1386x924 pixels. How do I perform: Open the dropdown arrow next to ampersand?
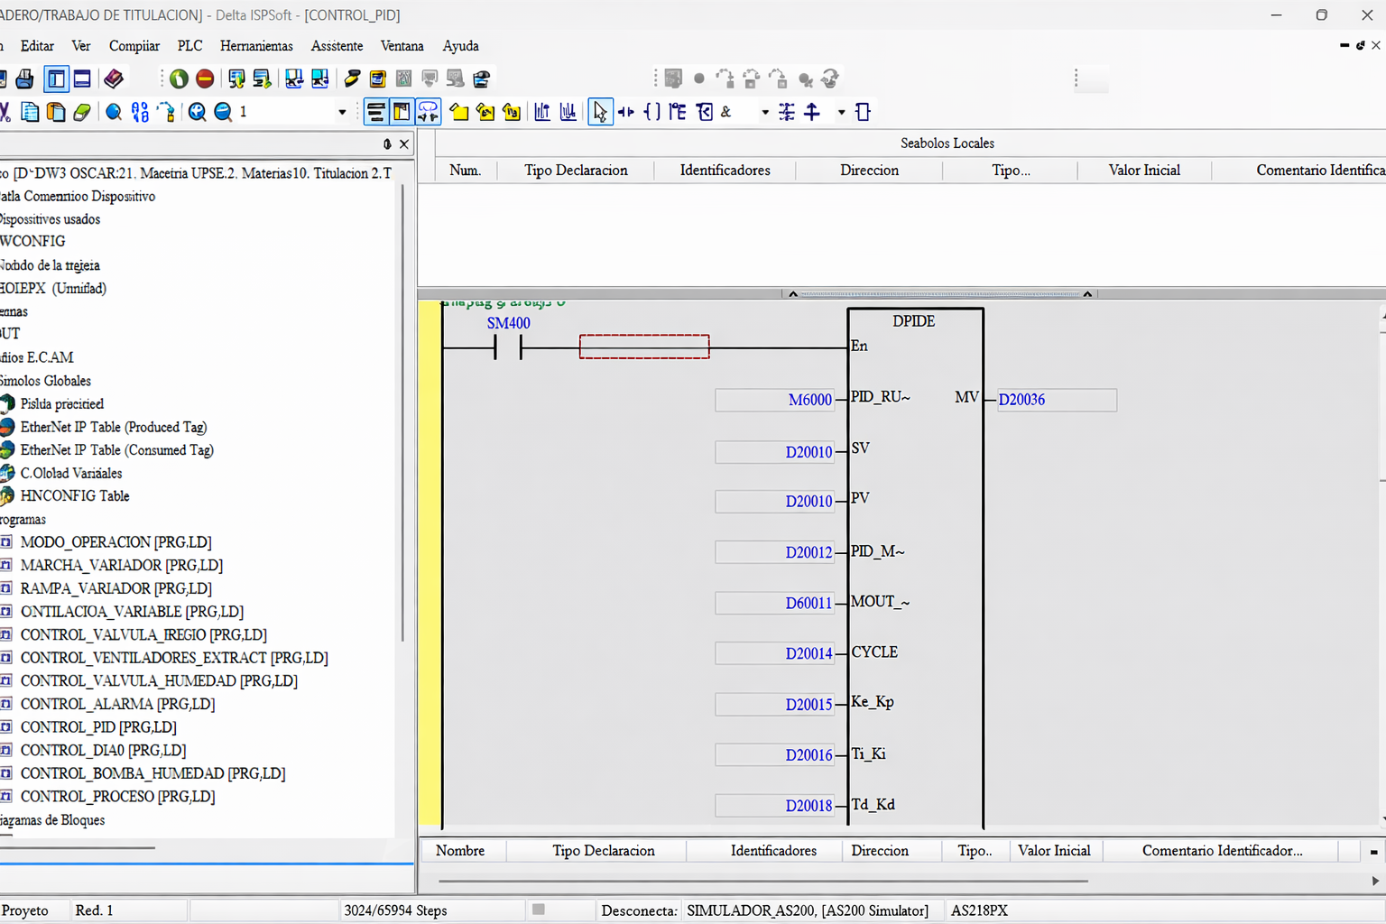coord(764,112)
